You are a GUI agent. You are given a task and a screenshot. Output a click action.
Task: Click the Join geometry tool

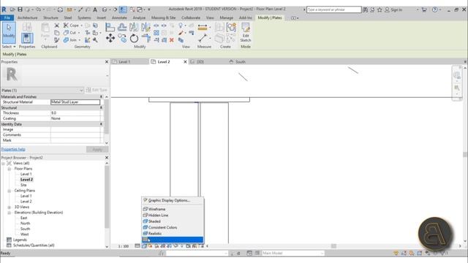[70, 40]
